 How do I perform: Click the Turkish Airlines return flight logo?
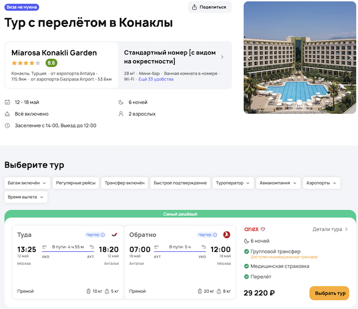[226, 234]
